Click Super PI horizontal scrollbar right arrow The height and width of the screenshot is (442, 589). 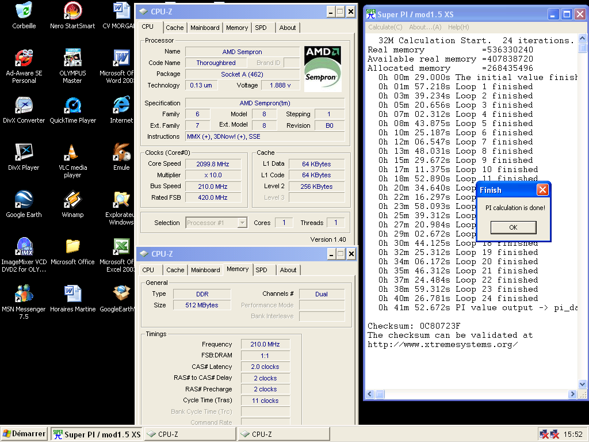tap(572, 394)
